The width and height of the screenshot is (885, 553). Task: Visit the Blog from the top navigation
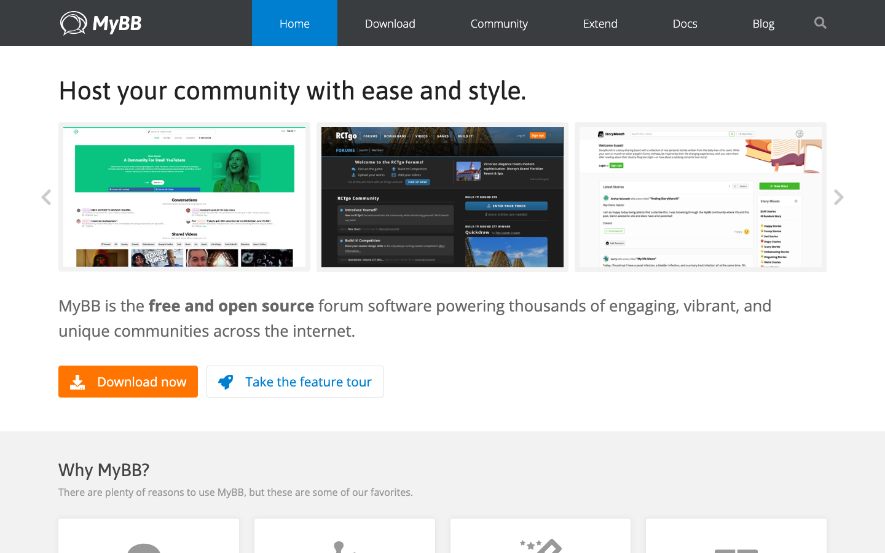point(763,23)
